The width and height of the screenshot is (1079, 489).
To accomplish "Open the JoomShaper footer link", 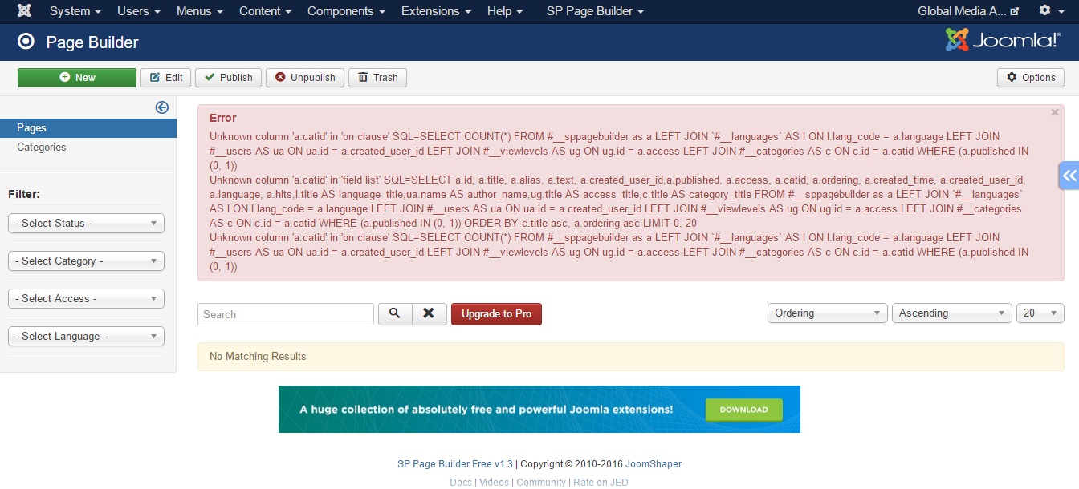I will point(654,464).
